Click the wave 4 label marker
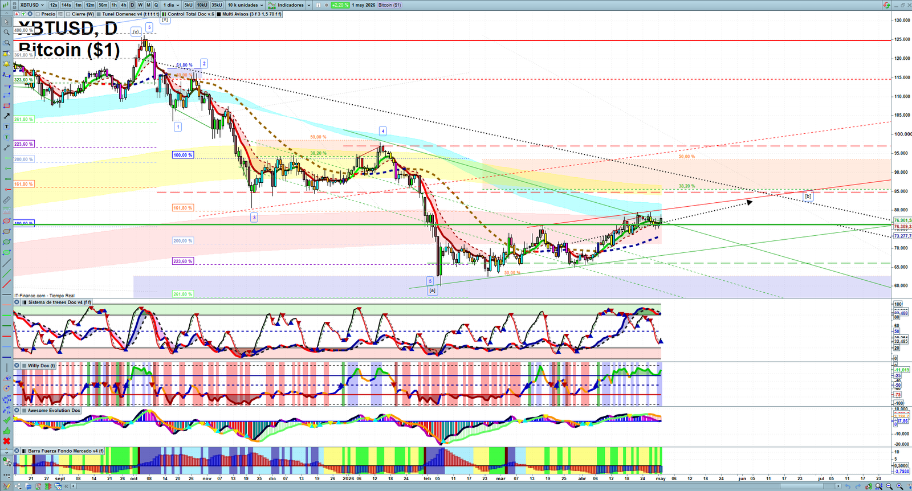 tap(383, 131)
